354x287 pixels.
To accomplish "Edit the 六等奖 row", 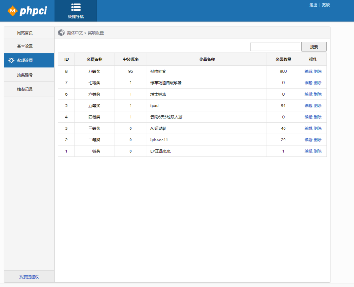I will [x=308, y=94].
